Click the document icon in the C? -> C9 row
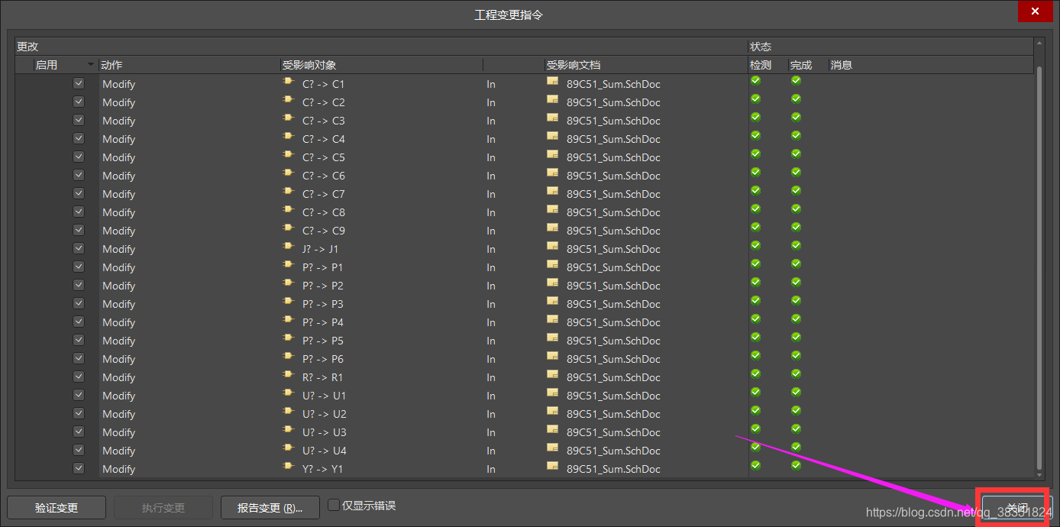 tap(552, 229)
